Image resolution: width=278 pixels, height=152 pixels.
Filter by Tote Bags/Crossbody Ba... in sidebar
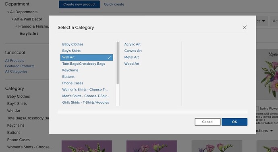[x=28, y=118]
